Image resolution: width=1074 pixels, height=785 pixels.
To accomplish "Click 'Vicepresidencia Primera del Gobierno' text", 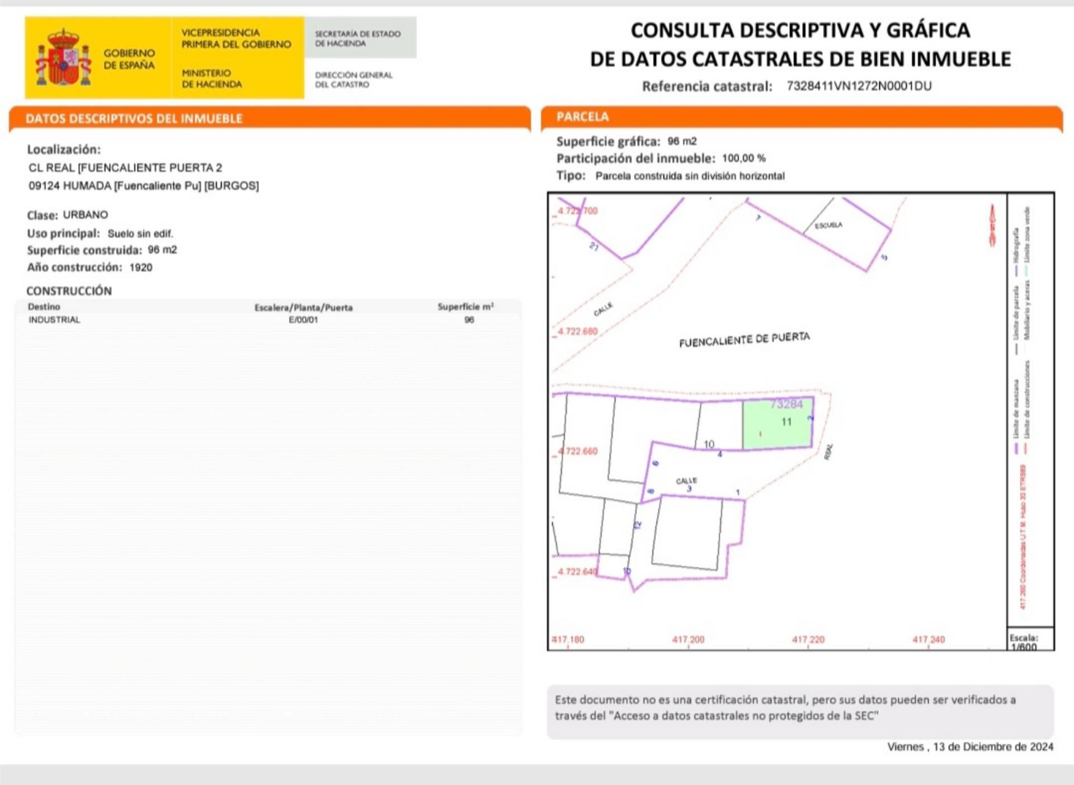I will coord(236,39).
